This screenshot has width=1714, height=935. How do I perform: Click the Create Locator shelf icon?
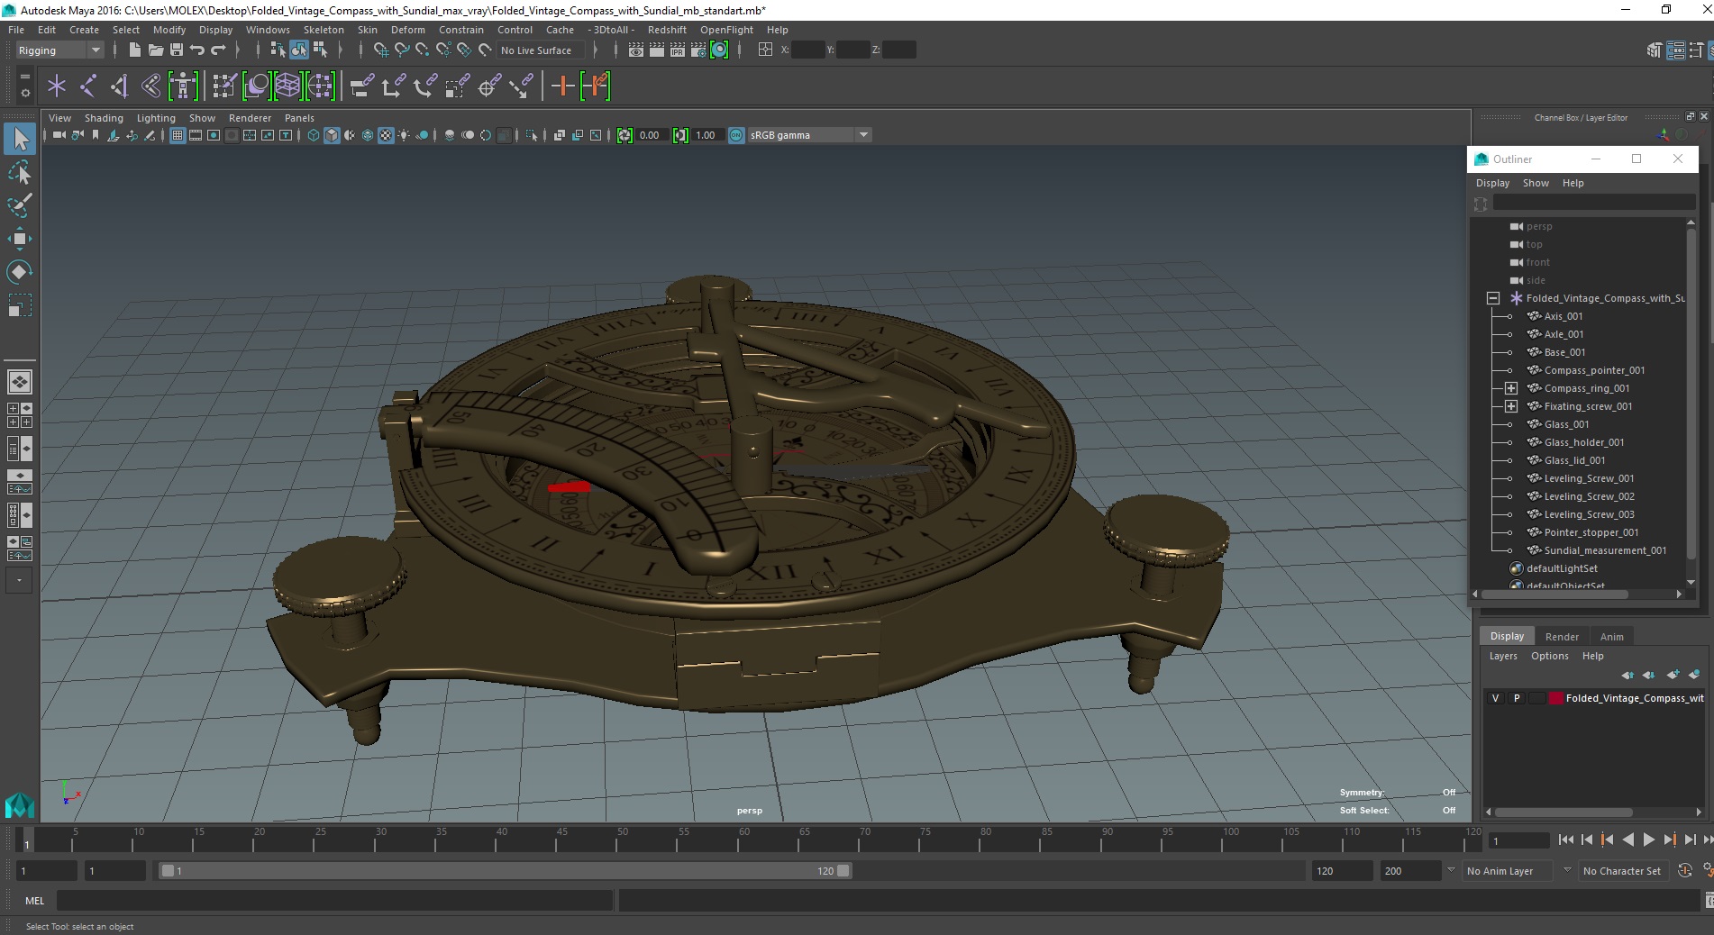pos(57,86)
